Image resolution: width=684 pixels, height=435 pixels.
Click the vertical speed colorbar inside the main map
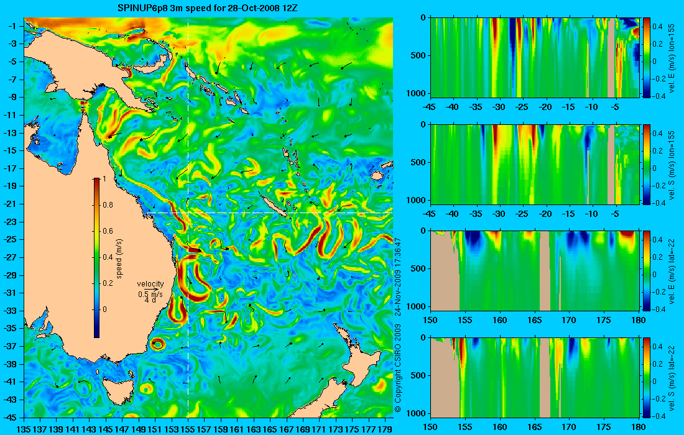coord(96,258)
